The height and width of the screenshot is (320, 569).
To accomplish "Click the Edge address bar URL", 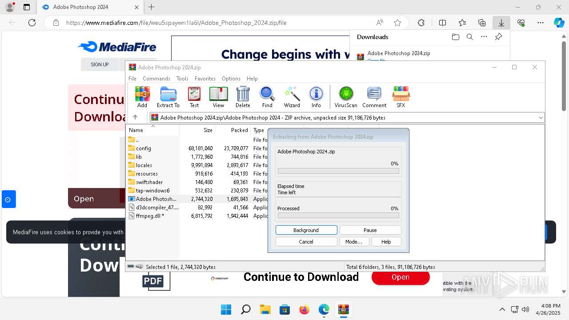I will [x=176, y=23].
